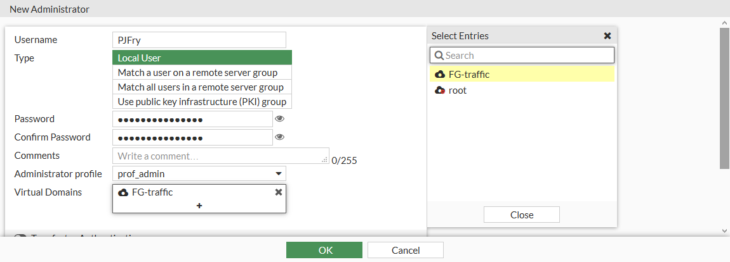
Task: Remove FG-traffic from Virtual Domains
Action: click(278, 192)
